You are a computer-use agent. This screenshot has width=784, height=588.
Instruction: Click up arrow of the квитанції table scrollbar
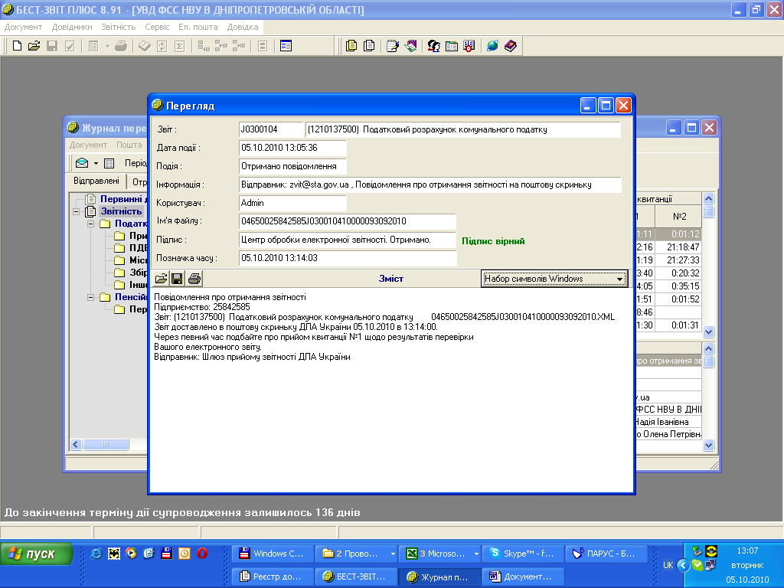click(708, 198)
